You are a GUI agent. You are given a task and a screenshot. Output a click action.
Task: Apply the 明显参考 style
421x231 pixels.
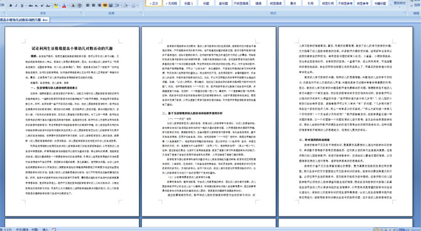[363, 3]
